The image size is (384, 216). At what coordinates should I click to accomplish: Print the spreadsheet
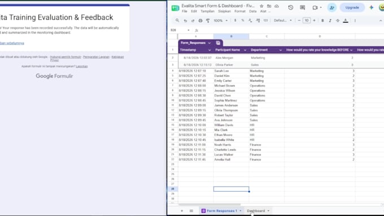pos(200,20)
